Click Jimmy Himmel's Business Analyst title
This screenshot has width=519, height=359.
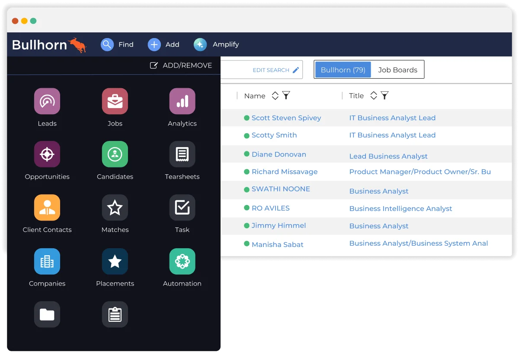coord(379,226)
